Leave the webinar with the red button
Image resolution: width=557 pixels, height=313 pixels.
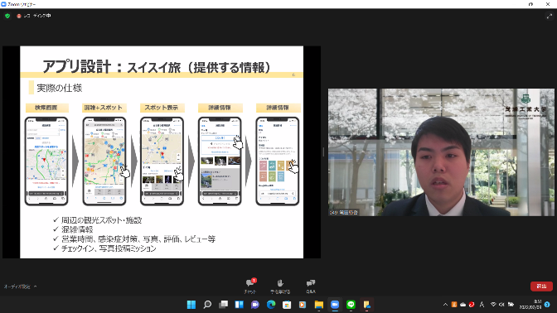[541, 286]
